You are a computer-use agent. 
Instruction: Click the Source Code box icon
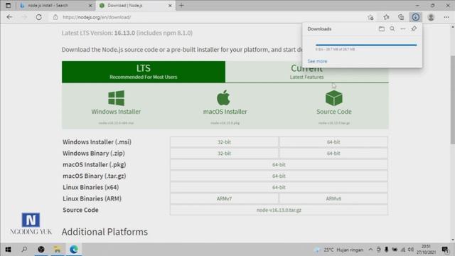coord(333,98)
